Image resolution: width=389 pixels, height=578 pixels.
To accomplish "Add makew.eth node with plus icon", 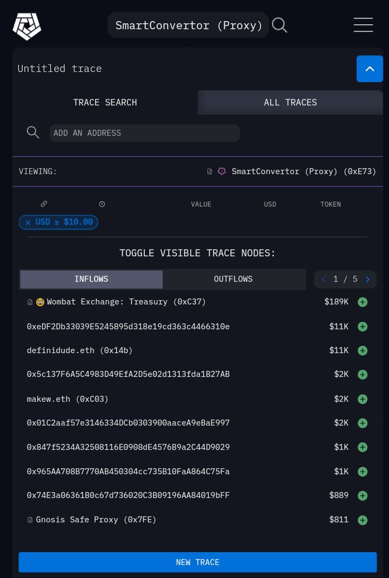I will pos(363,399).
